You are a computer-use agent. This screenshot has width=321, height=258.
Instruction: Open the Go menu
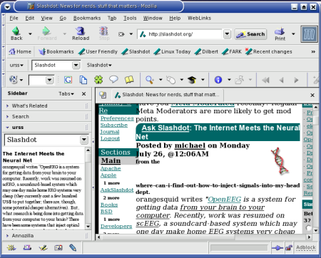(x=63, y=18)
